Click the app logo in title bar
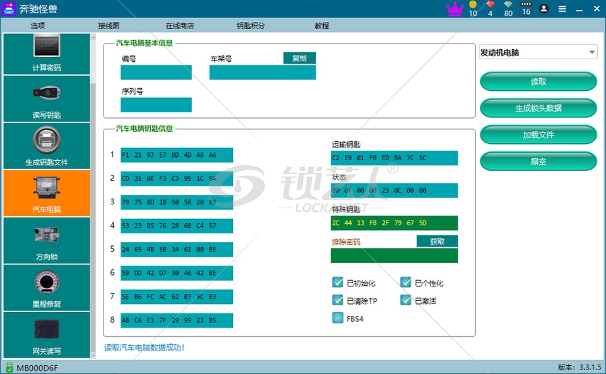 pos(8,8)
